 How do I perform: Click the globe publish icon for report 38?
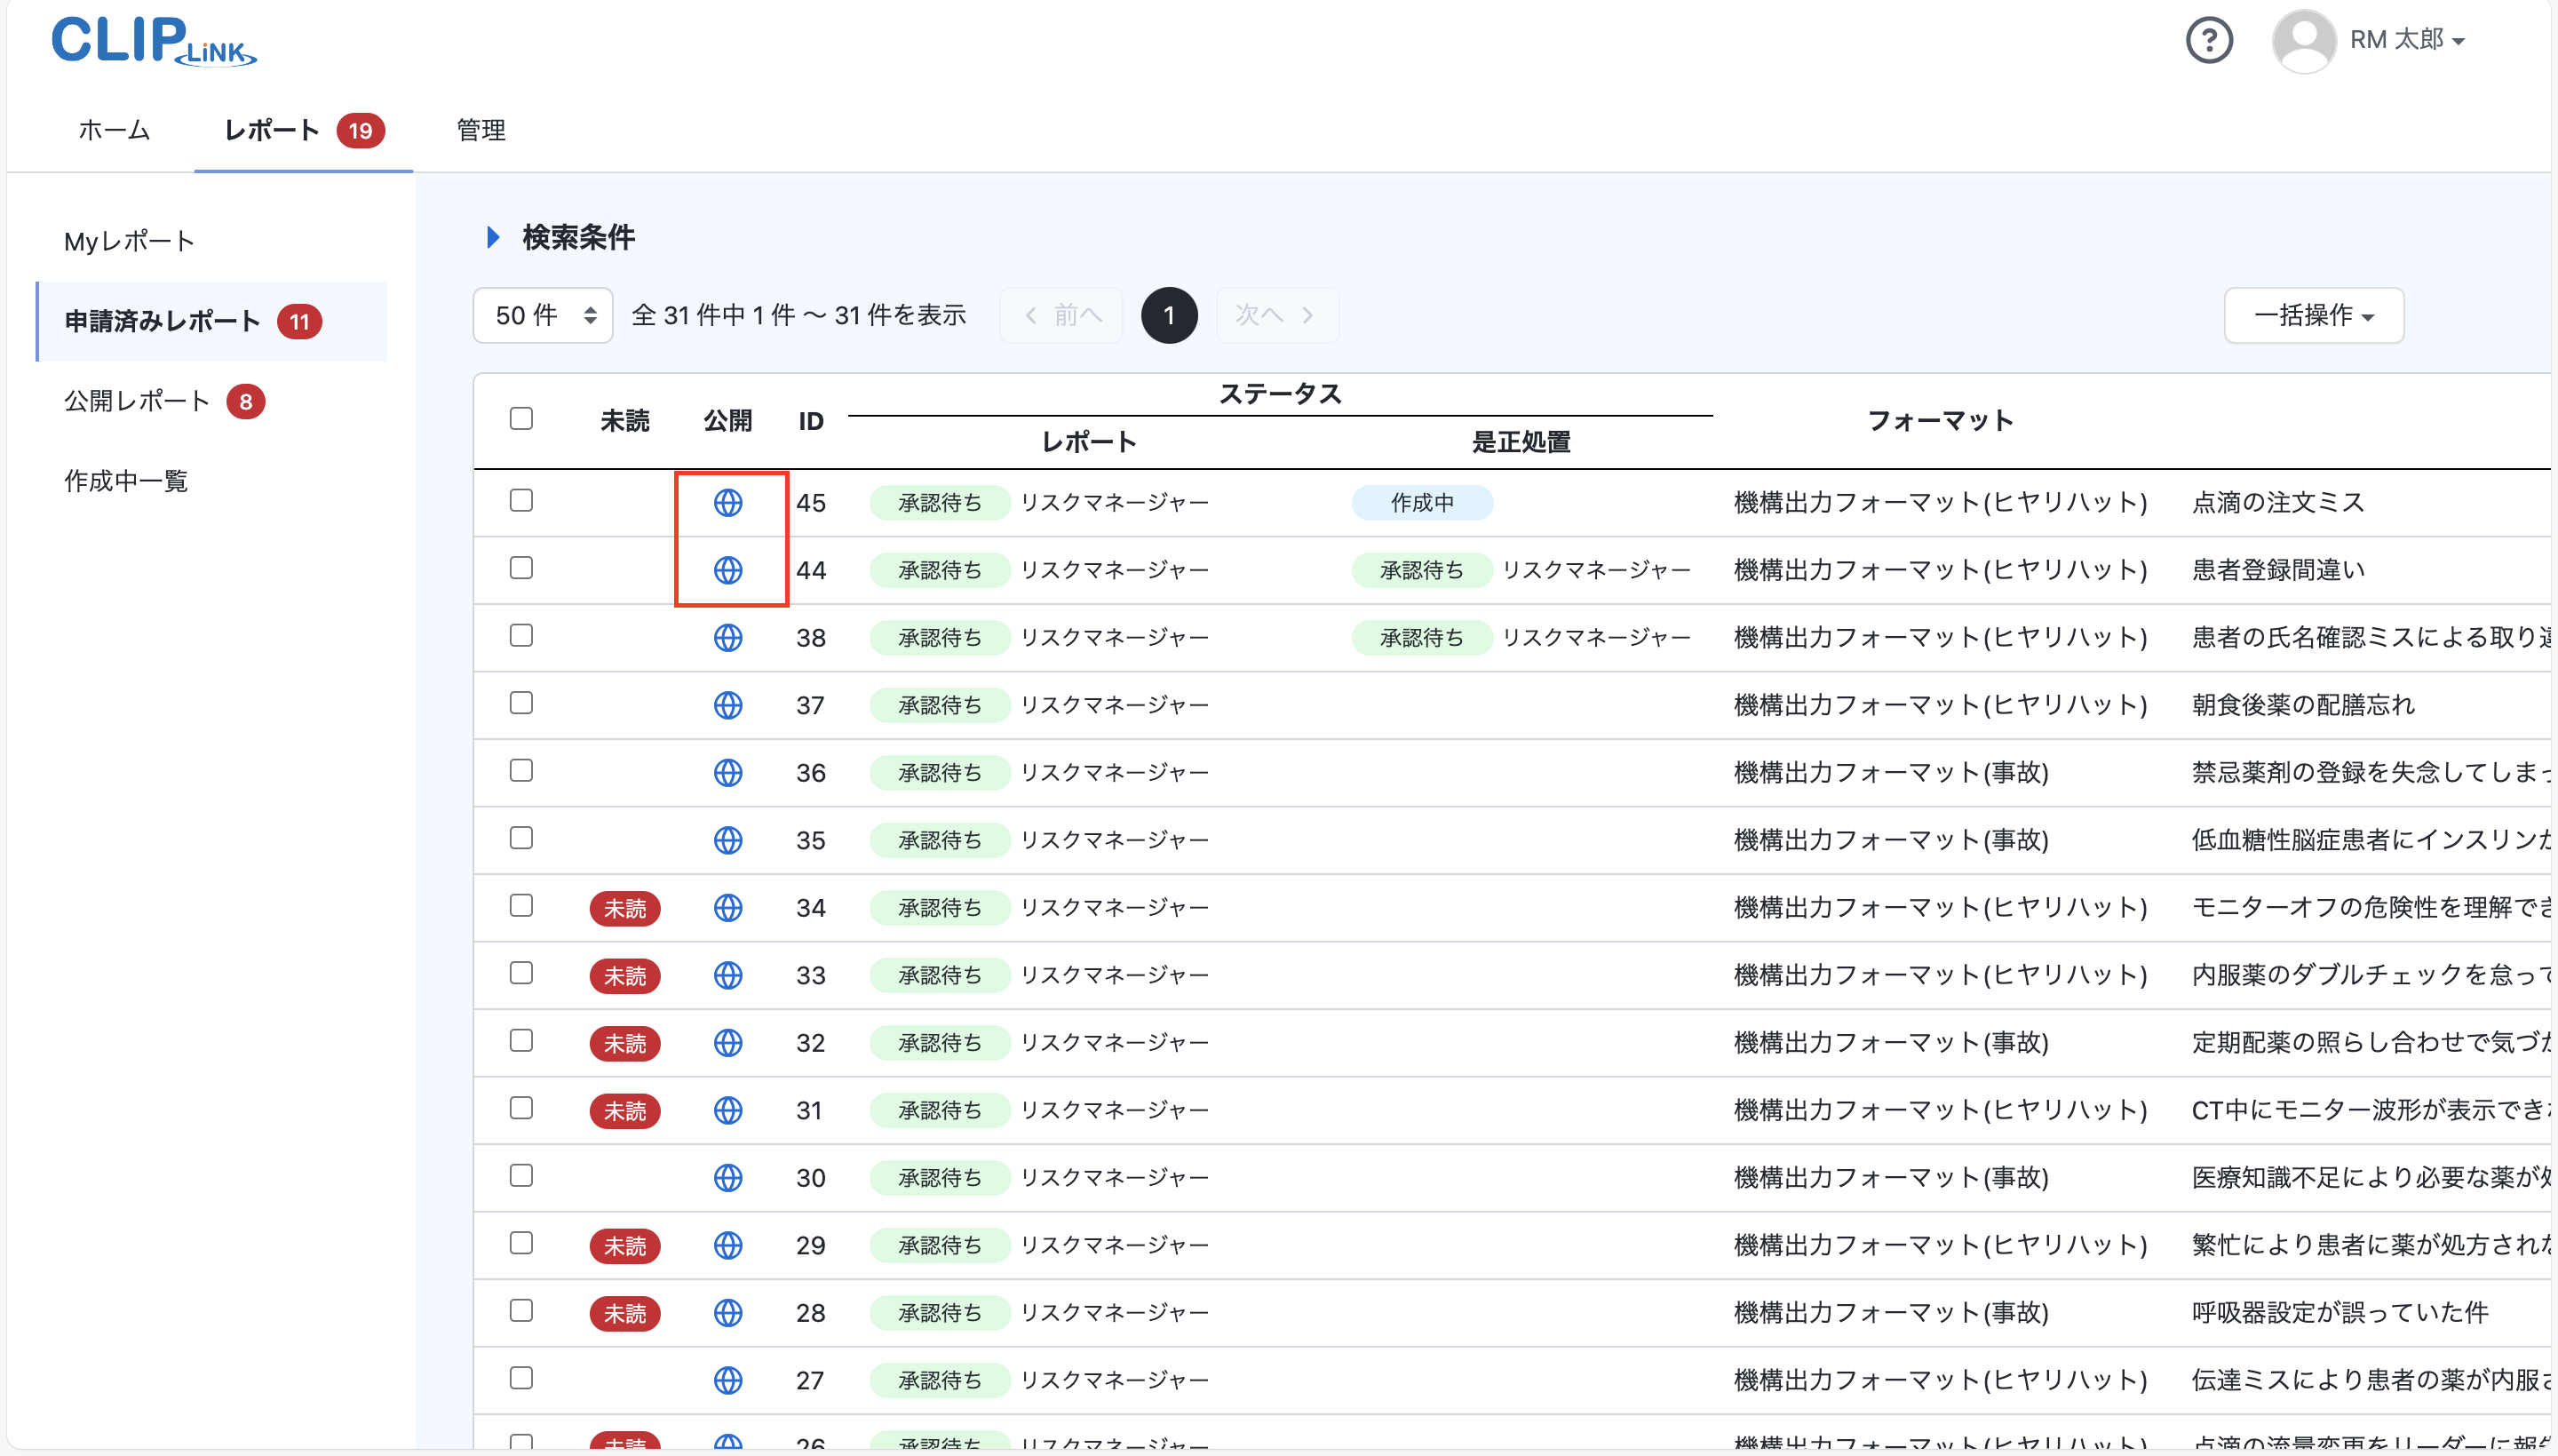pos(728,637)
